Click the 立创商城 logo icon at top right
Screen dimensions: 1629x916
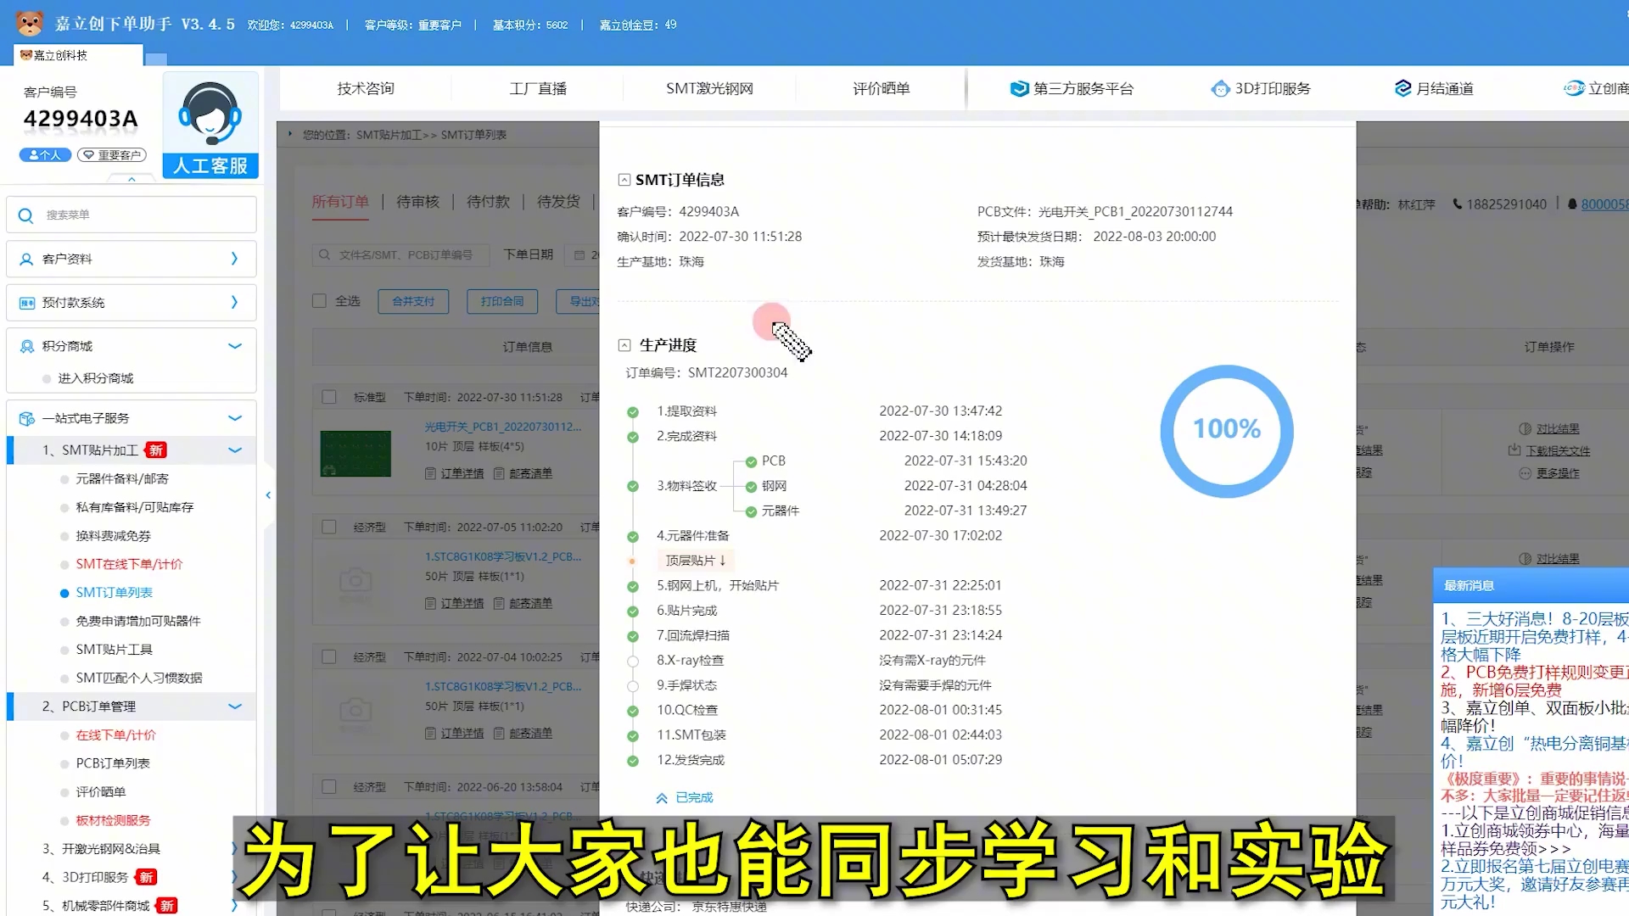(x=1574, y=88)
